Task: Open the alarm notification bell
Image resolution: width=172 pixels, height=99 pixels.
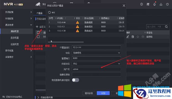Action: [155, 4]
